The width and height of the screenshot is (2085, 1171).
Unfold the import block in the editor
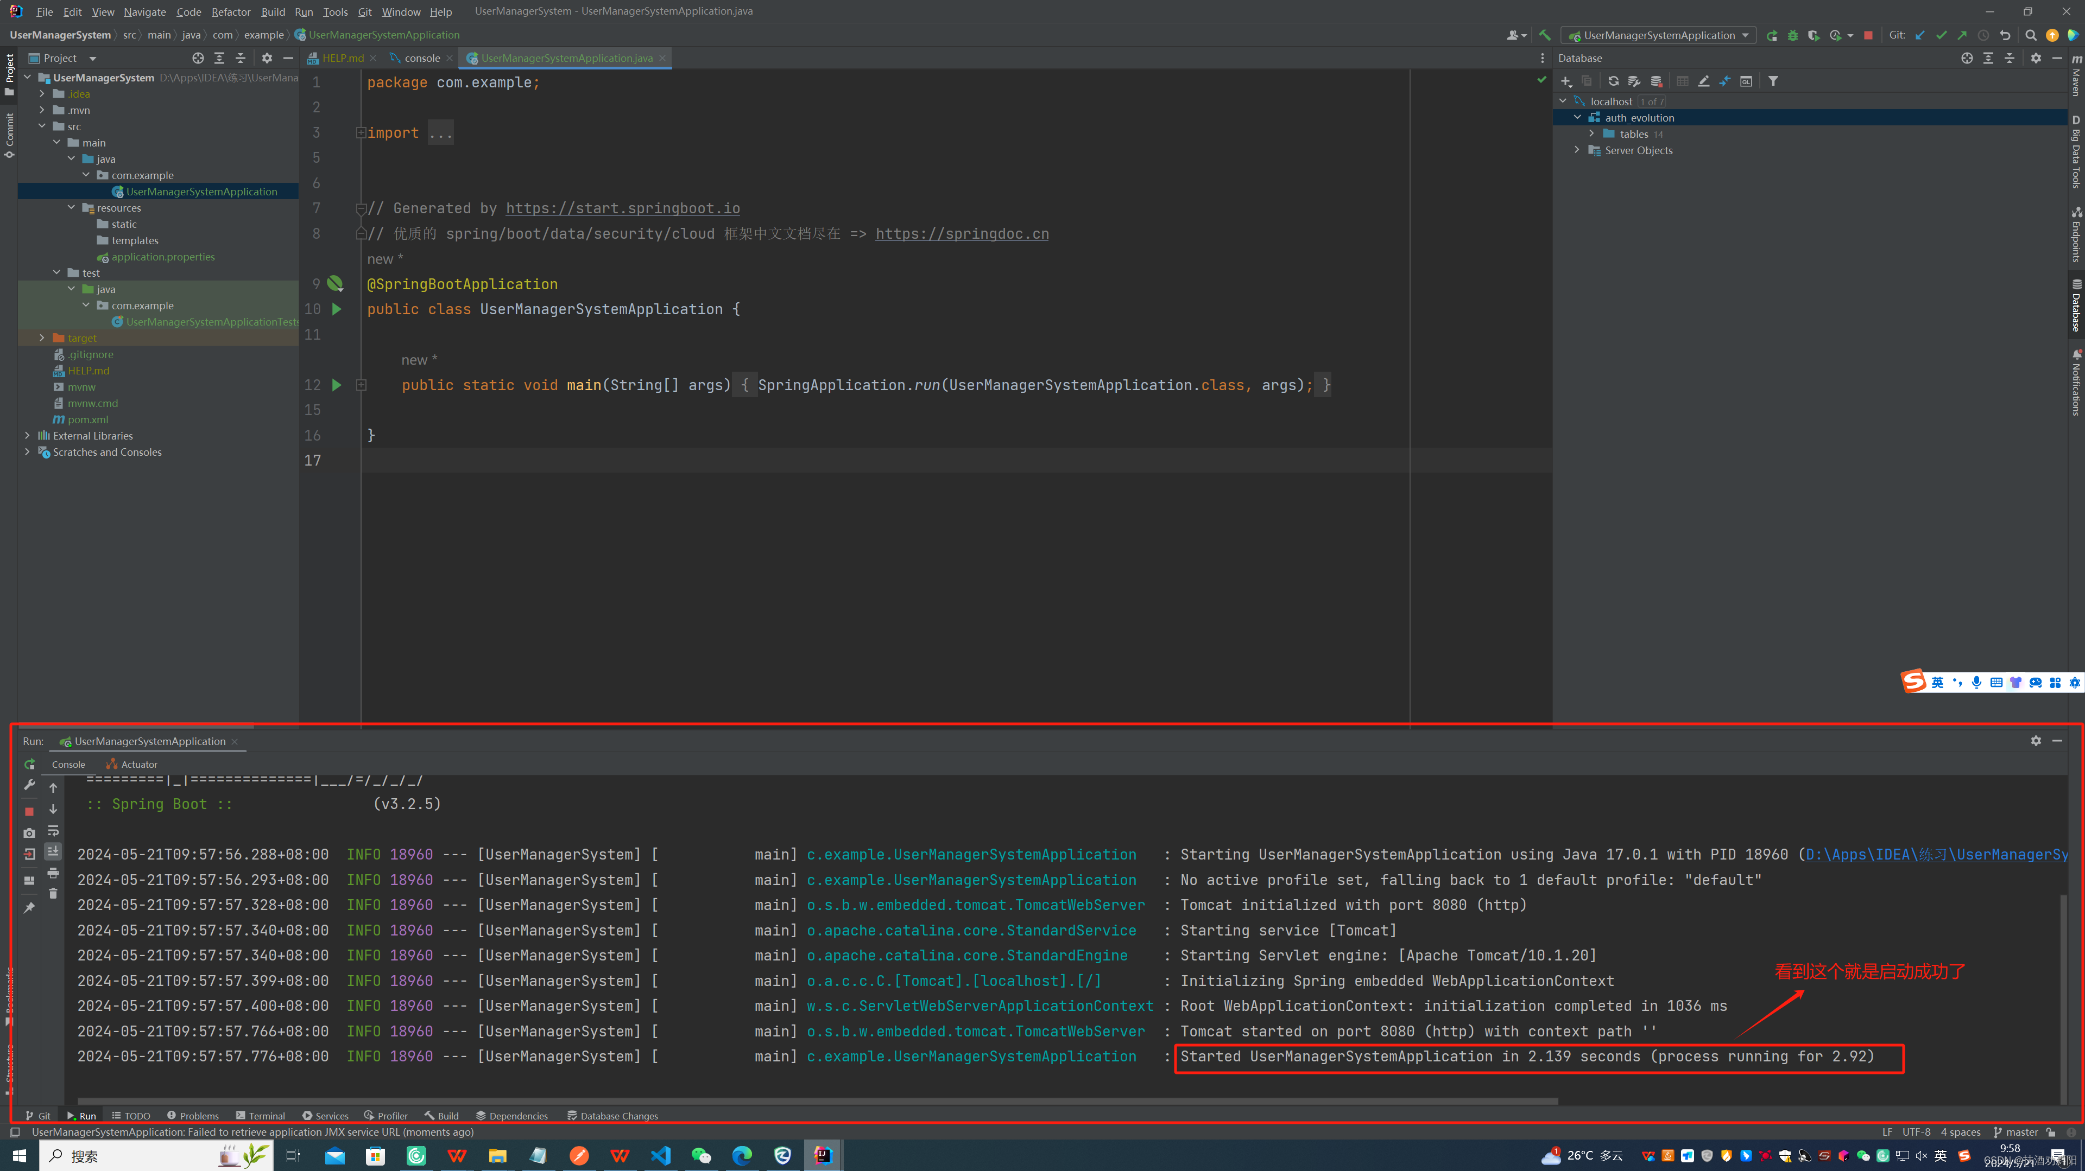point(361,132)
